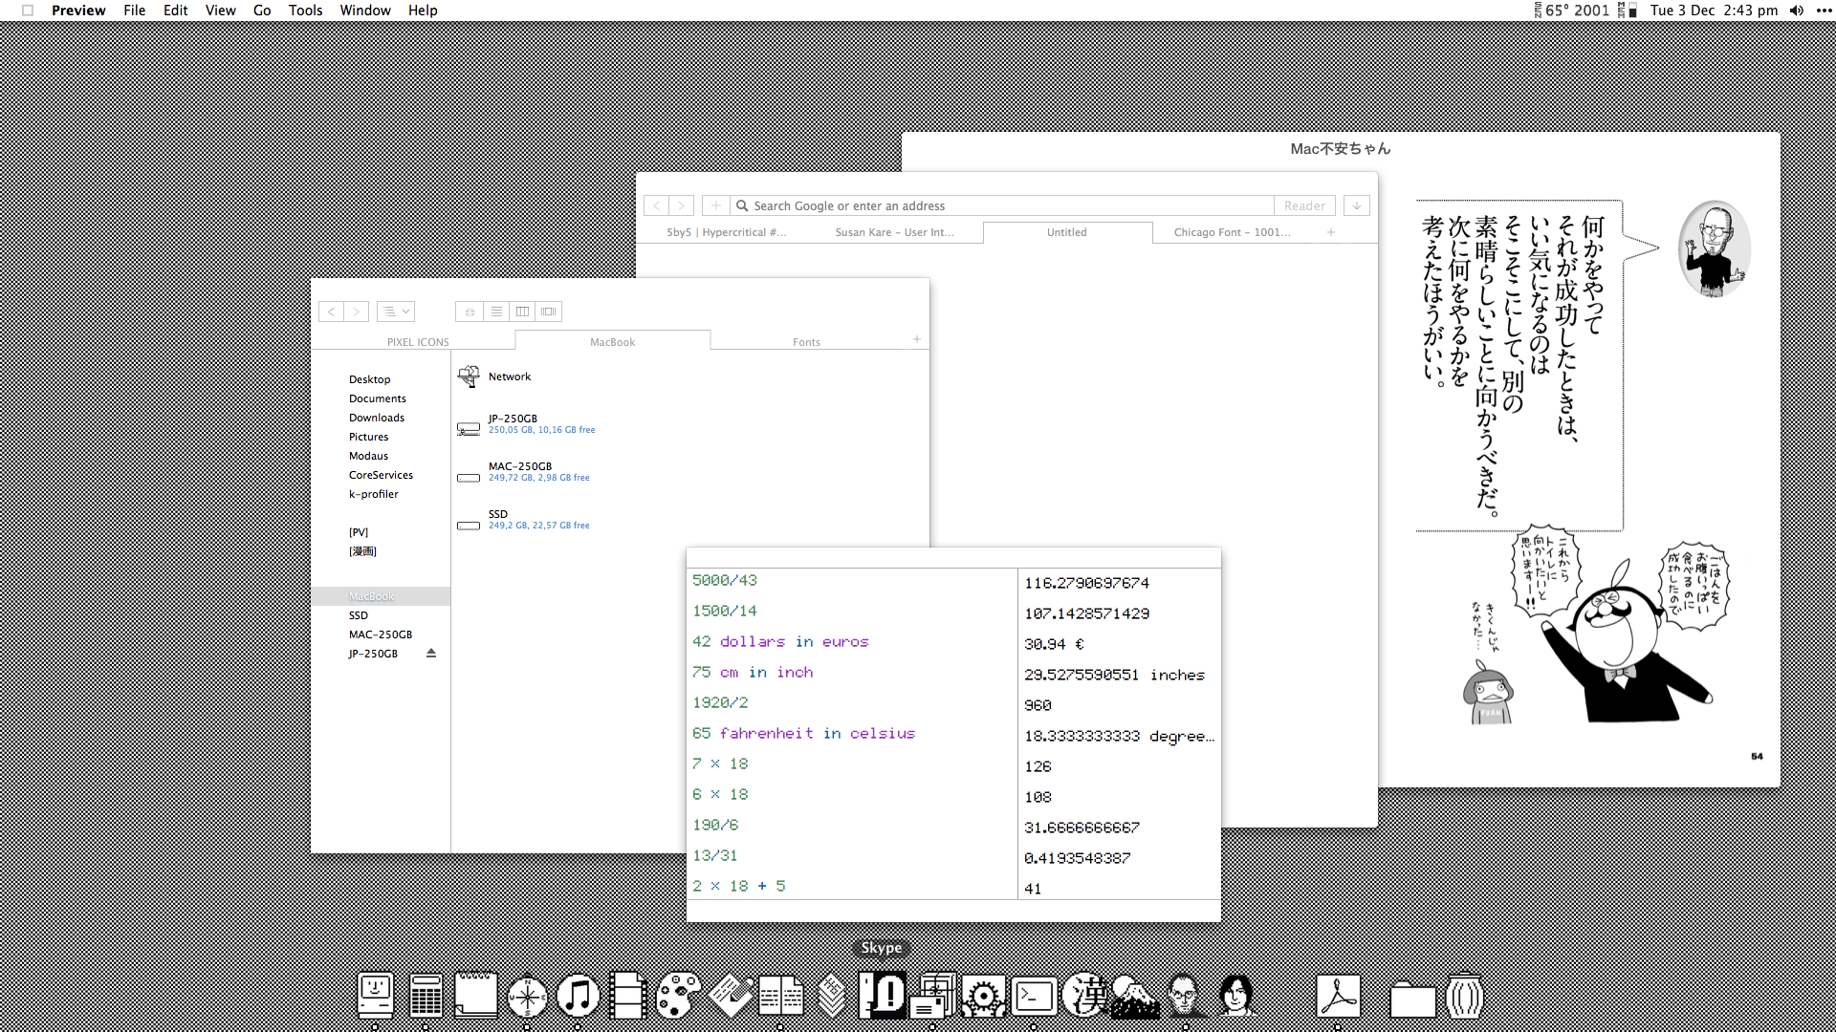This screenshot has width=1836, height=1032.
Task: Toggle Reader mode in the browser
Action: pyautogui.click(x=1304, y=205)
